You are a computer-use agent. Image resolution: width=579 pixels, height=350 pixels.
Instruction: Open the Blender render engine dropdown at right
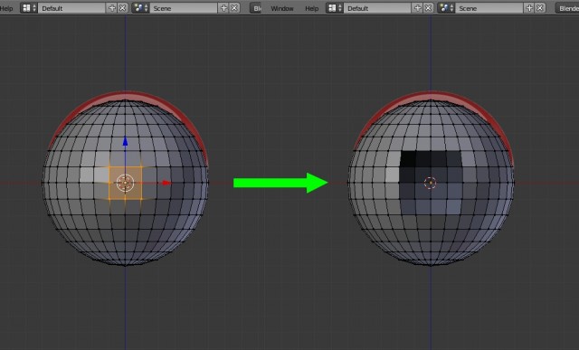(567, 8)
